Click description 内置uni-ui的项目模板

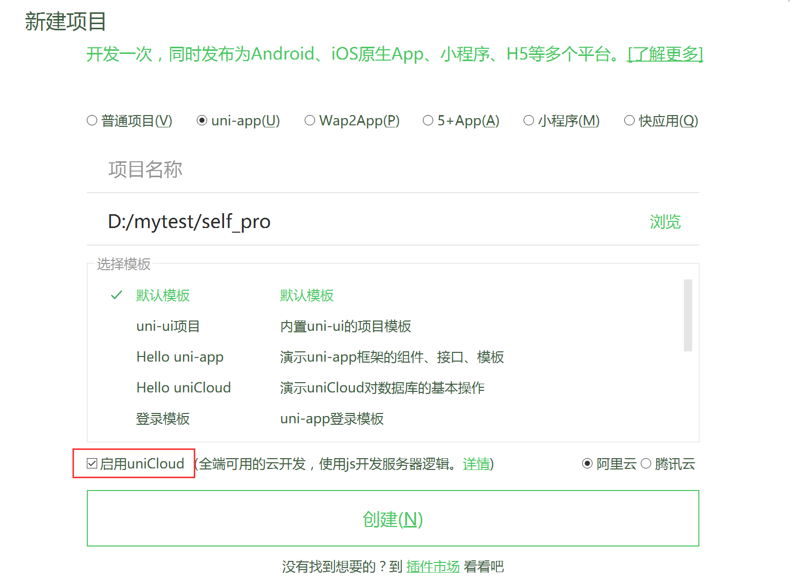(x=345, y=326)
